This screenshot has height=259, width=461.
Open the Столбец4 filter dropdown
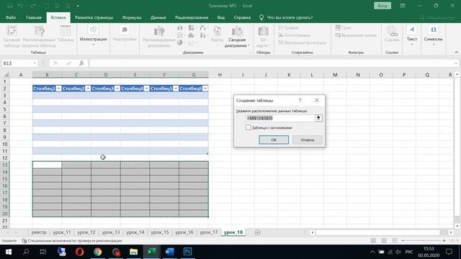(146, 88)
